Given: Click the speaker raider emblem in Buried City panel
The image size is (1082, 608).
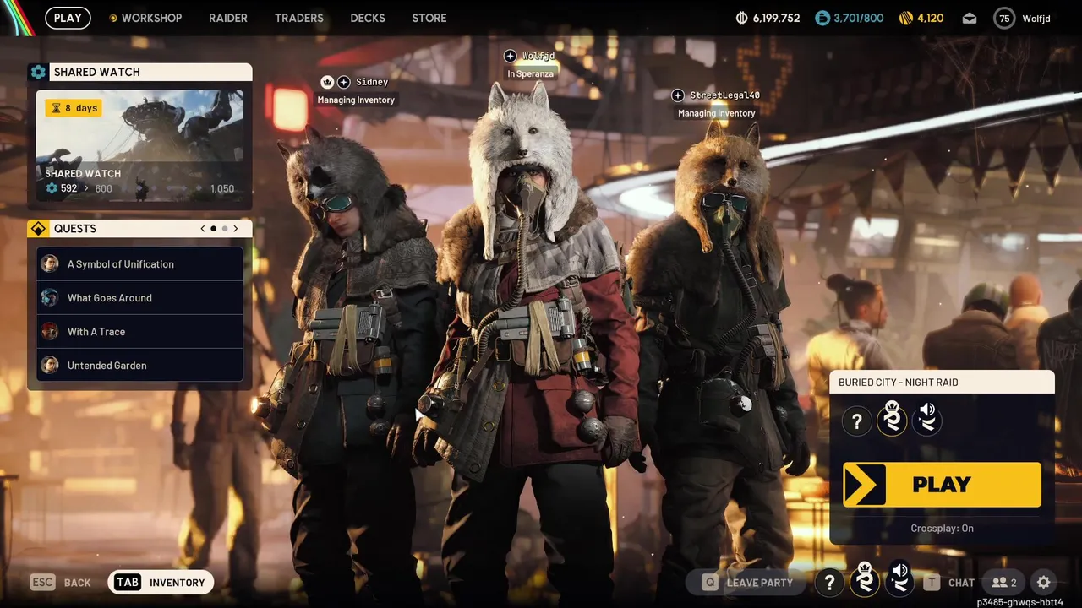Looking at the screenshot, I should (x=927, y=419).
